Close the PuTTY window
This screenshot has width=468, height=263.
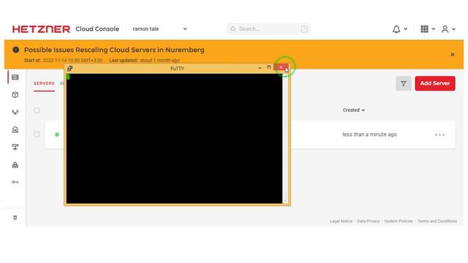[x=281, y=67]
